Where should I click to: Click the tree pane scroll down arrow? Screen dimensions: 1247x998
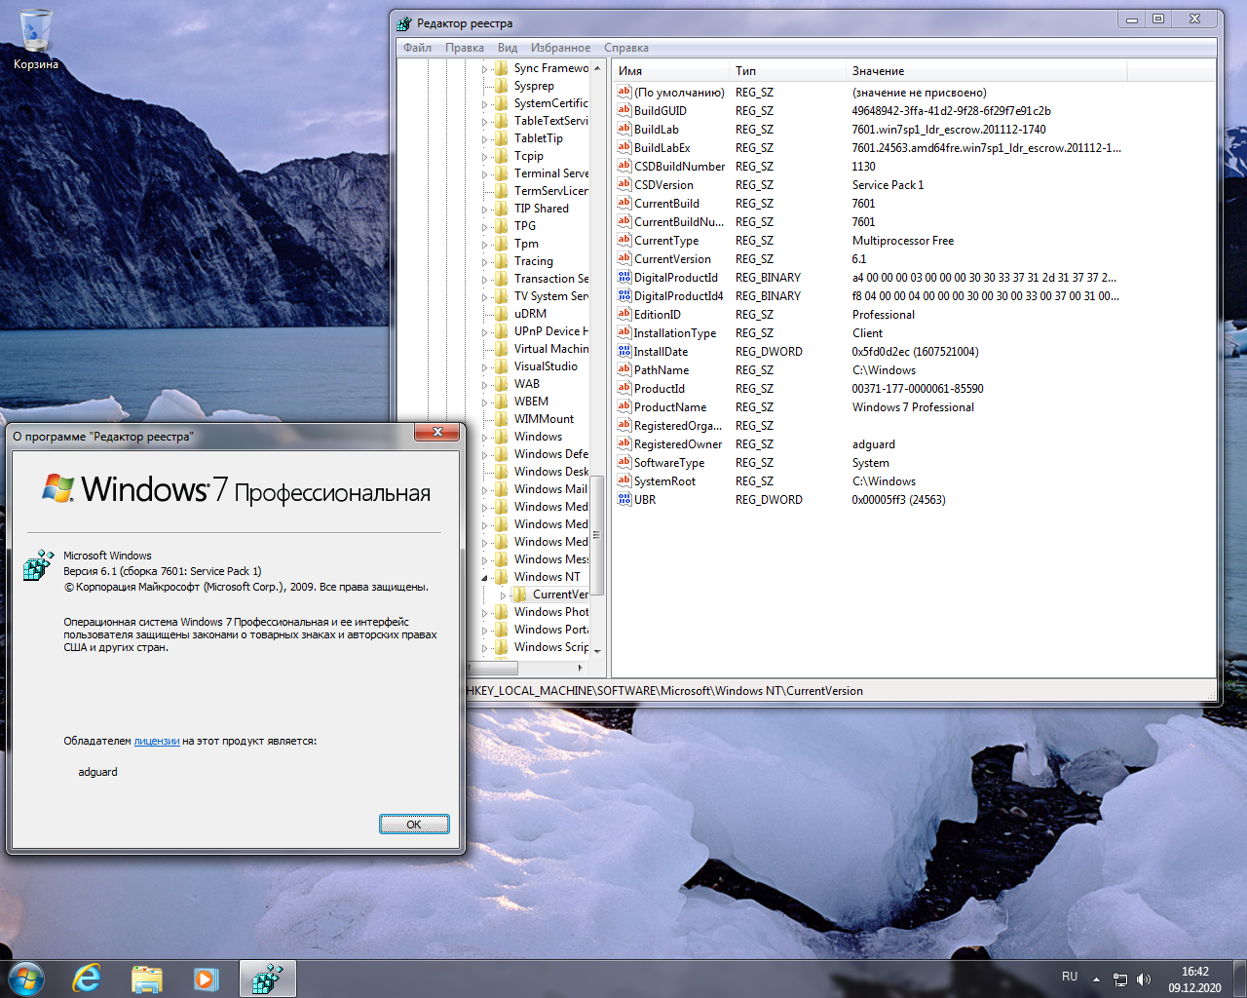597,651
